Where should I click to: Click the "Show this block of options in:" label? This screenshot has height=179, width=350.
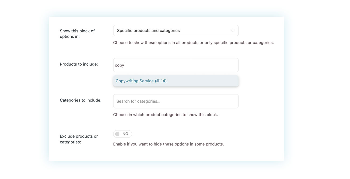[x=77, y=34]
